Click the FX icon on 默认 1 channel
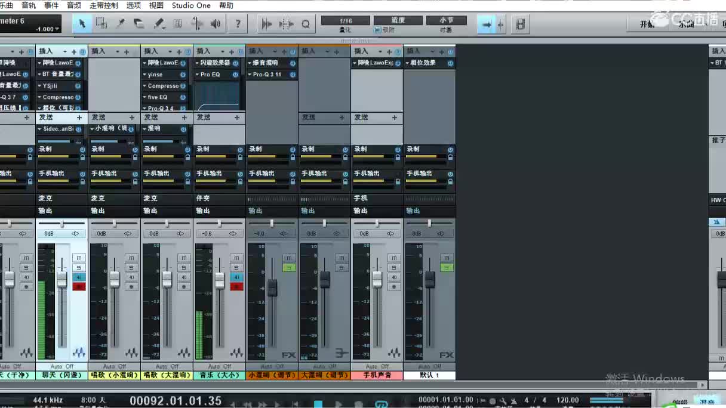 pos(446,355)
